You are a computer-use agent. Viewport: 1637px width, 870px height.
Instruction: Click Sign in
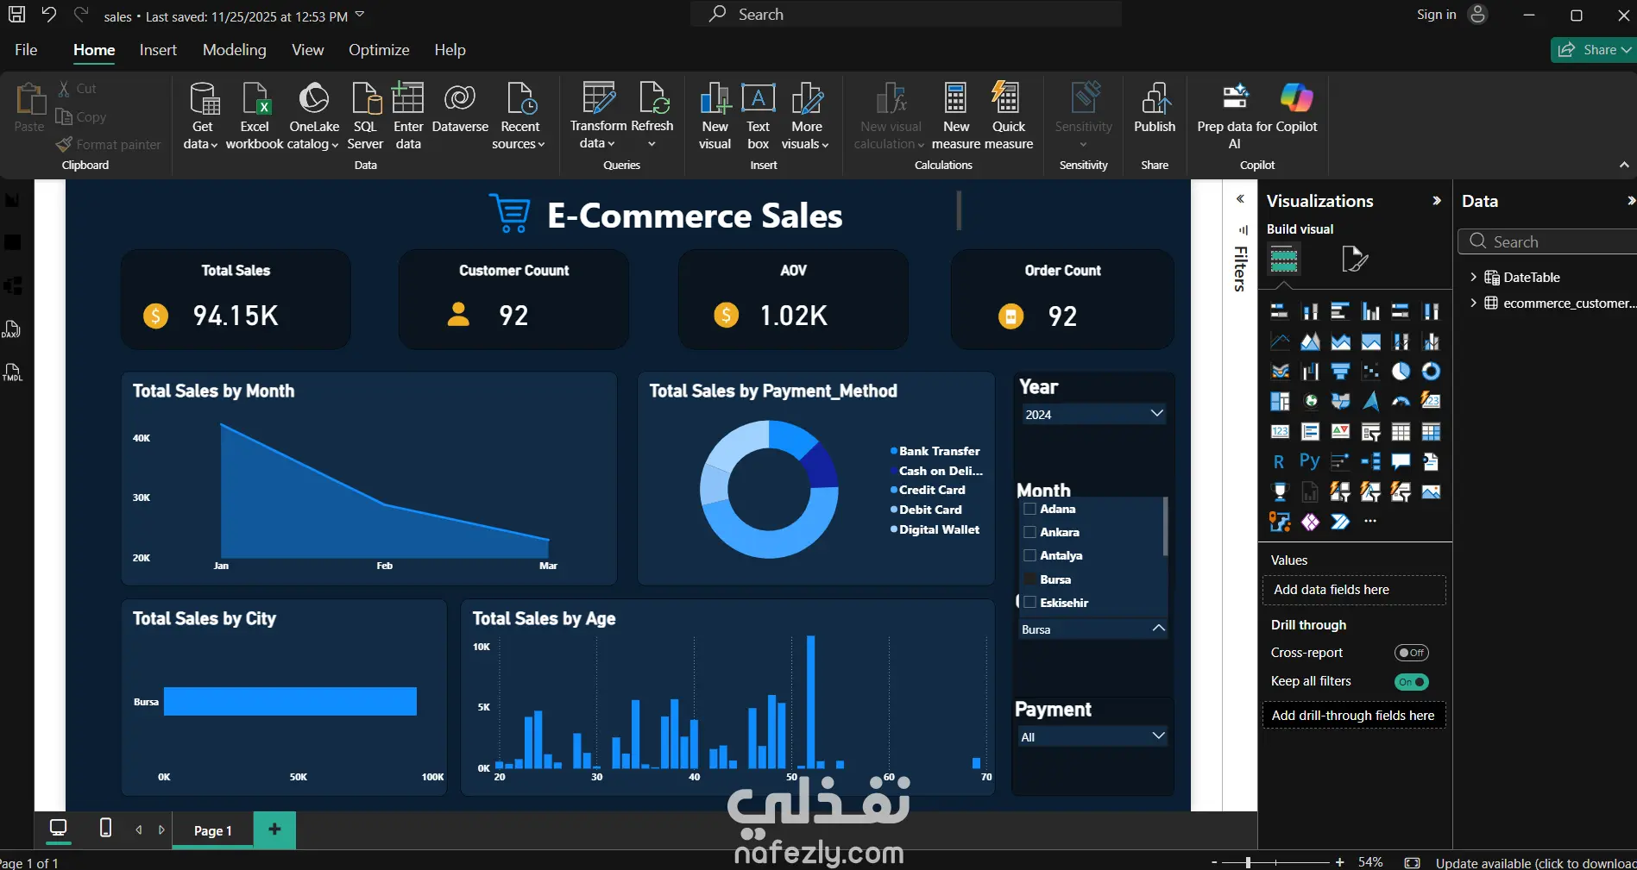[1436, 15]
